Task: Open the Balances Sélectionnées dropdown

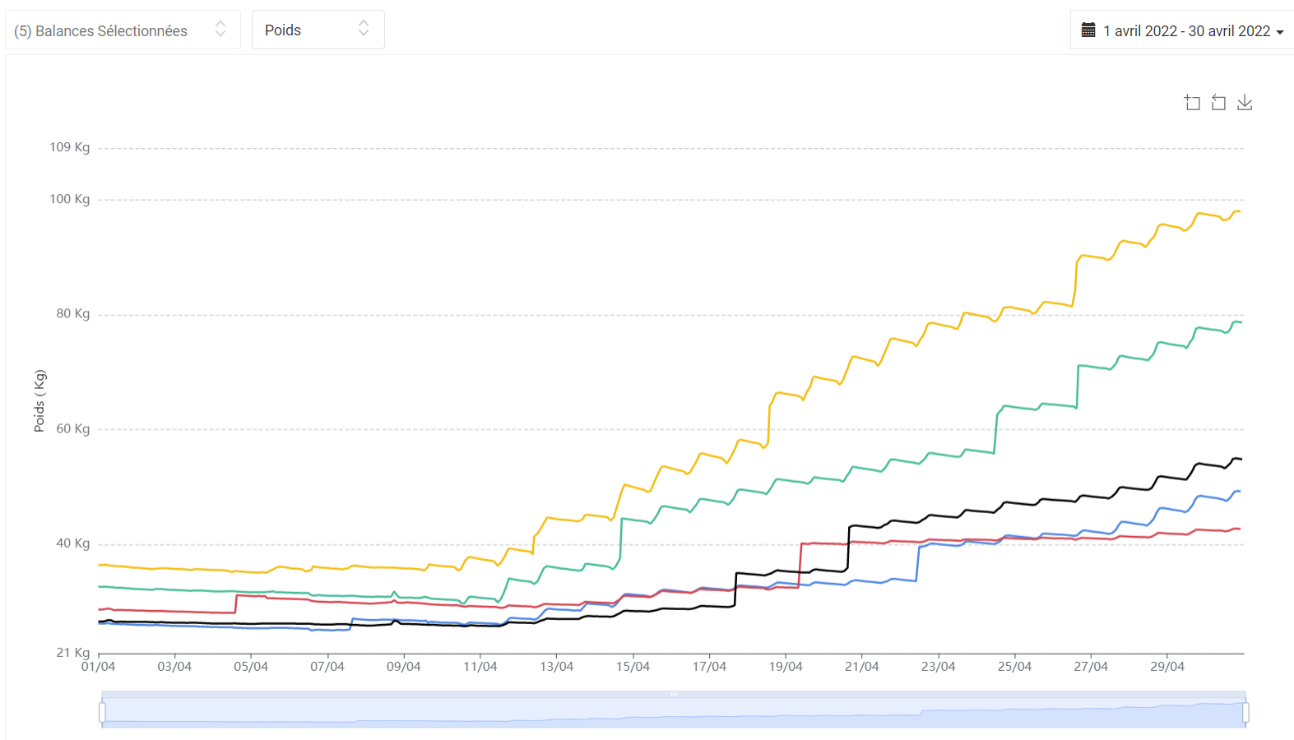Action: [x=123, y=30]
